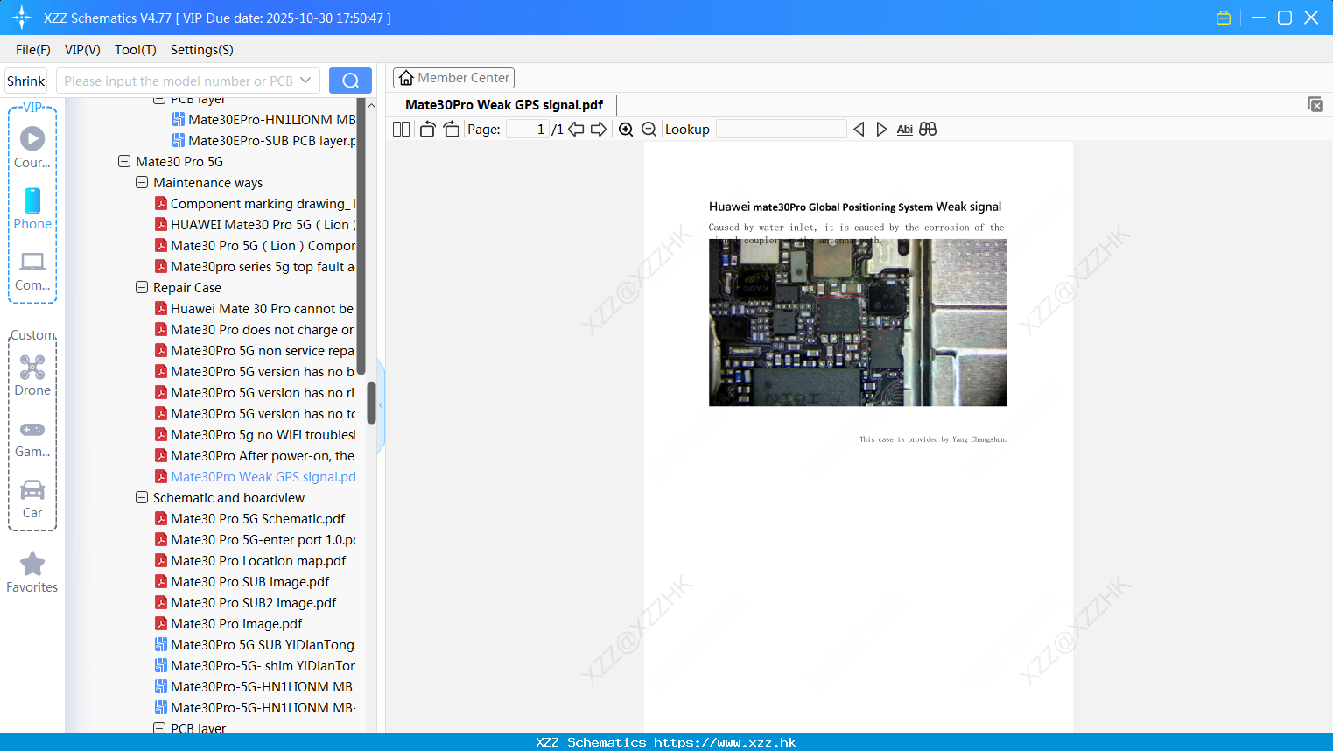This screenshot has height=751, width=1333.
Task: Click the blue search button
Action: pos(350,81)
